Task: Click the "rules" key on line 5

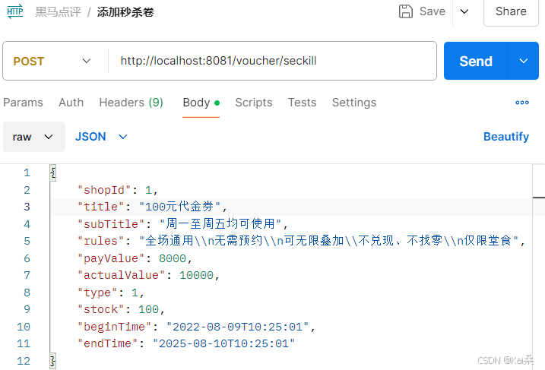Action: (100, 241)
